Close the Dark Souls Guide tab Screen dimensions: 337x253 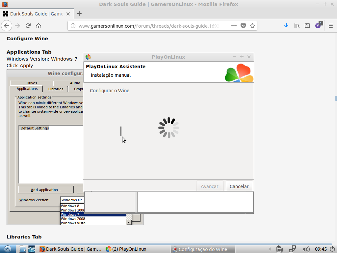tap(68, 14)
